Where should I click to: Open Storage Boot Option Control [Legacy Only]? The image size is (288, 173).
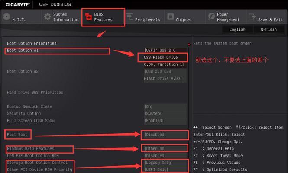[165, 163]
